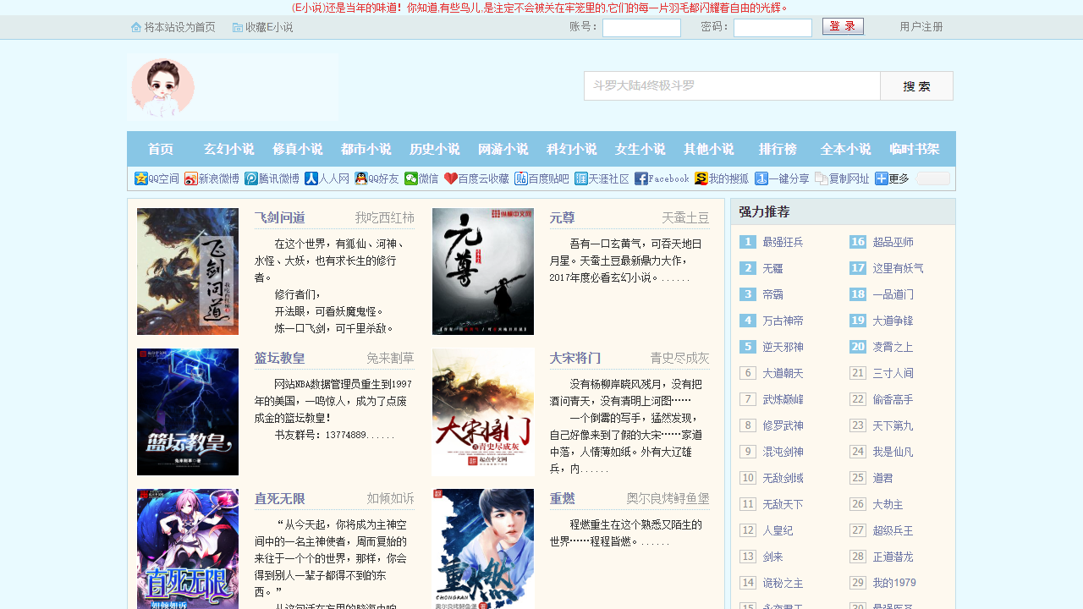
Task: Open the 用户注册 registration link
Action: 921,27
